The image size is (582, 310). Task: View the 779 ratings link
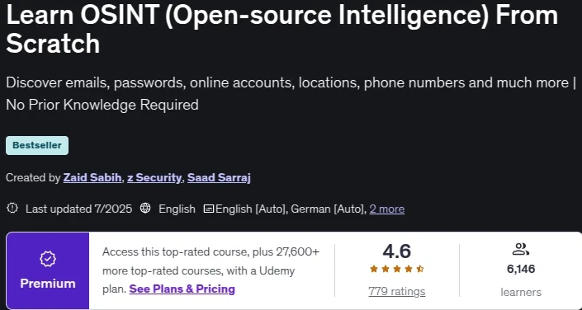(397, 292)
